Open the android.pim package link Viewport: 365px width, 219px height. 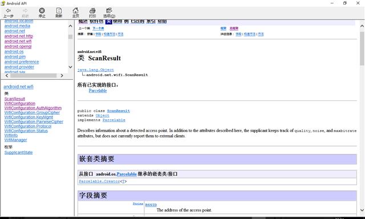pos(15,56)
